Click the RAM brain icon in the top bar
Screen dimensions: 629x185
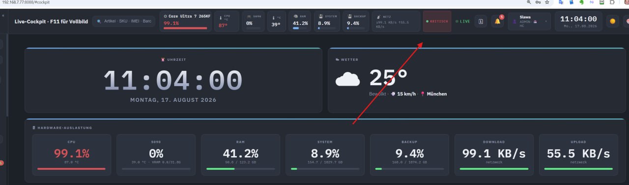295,16
